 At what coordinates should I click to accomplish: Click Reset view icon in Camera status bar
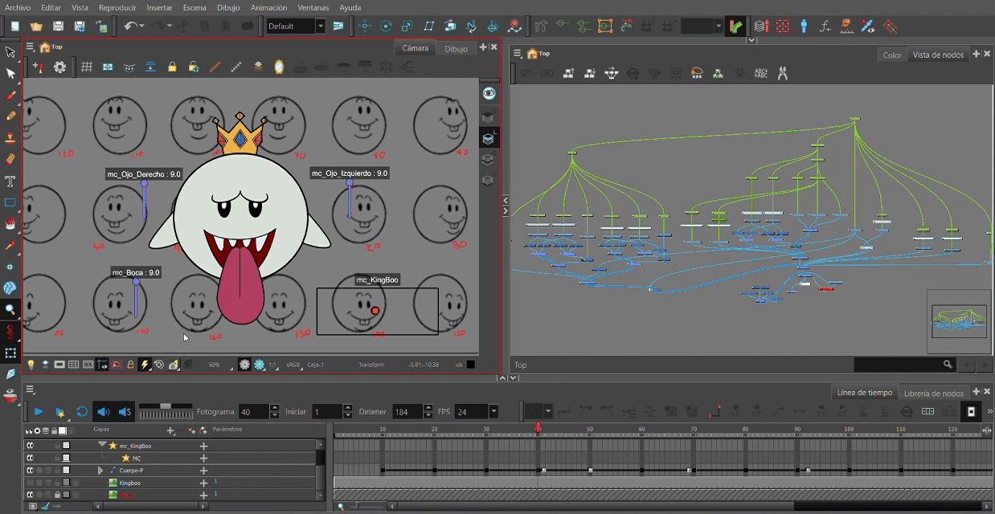tap(159, 365)
